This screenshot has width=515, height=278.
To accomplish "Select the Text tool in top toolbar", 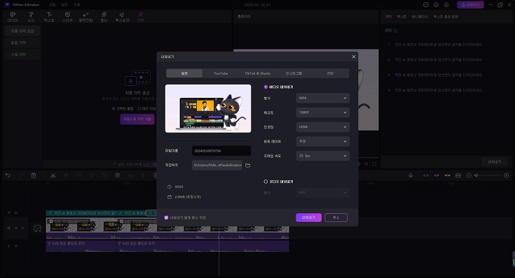I will tap(49, 16).
